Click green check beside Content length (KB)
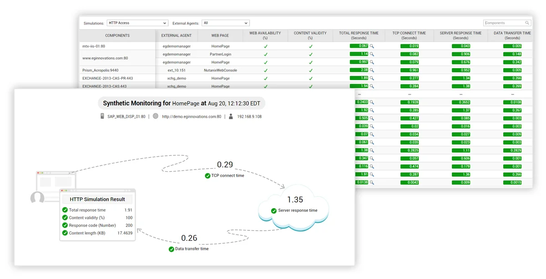 click(x=65, y=233)
